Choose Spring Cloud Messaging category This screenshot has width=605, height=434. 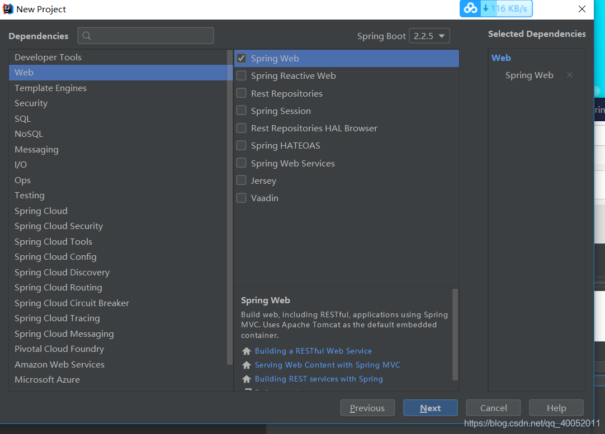[118, 333]
